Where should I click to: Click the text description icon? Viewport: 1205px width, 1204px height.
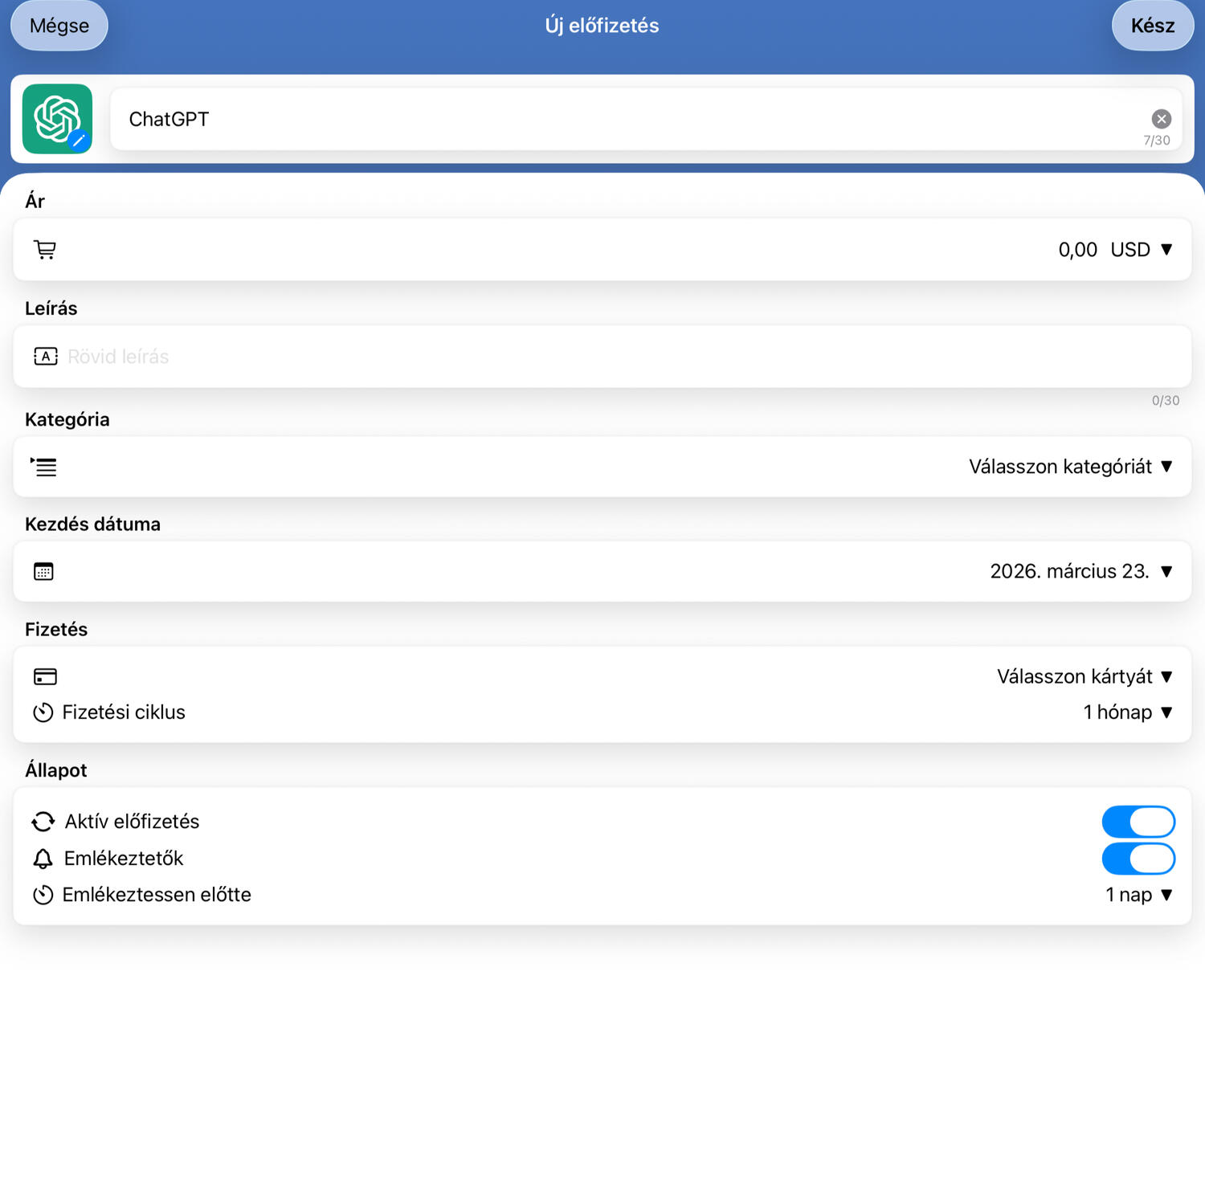45,357
